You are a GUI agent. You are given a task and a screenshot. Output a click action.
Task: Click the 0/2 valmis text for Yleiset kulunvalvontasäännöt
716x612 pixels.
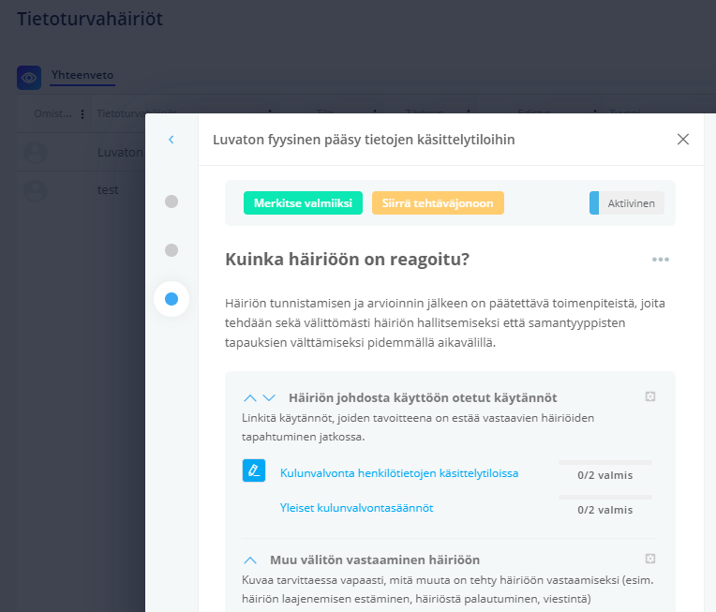pos(605,510)
